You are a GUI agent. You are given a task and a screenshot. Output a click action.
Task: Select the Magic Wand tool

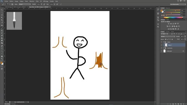pyautogui.click(x=2, y=17)
